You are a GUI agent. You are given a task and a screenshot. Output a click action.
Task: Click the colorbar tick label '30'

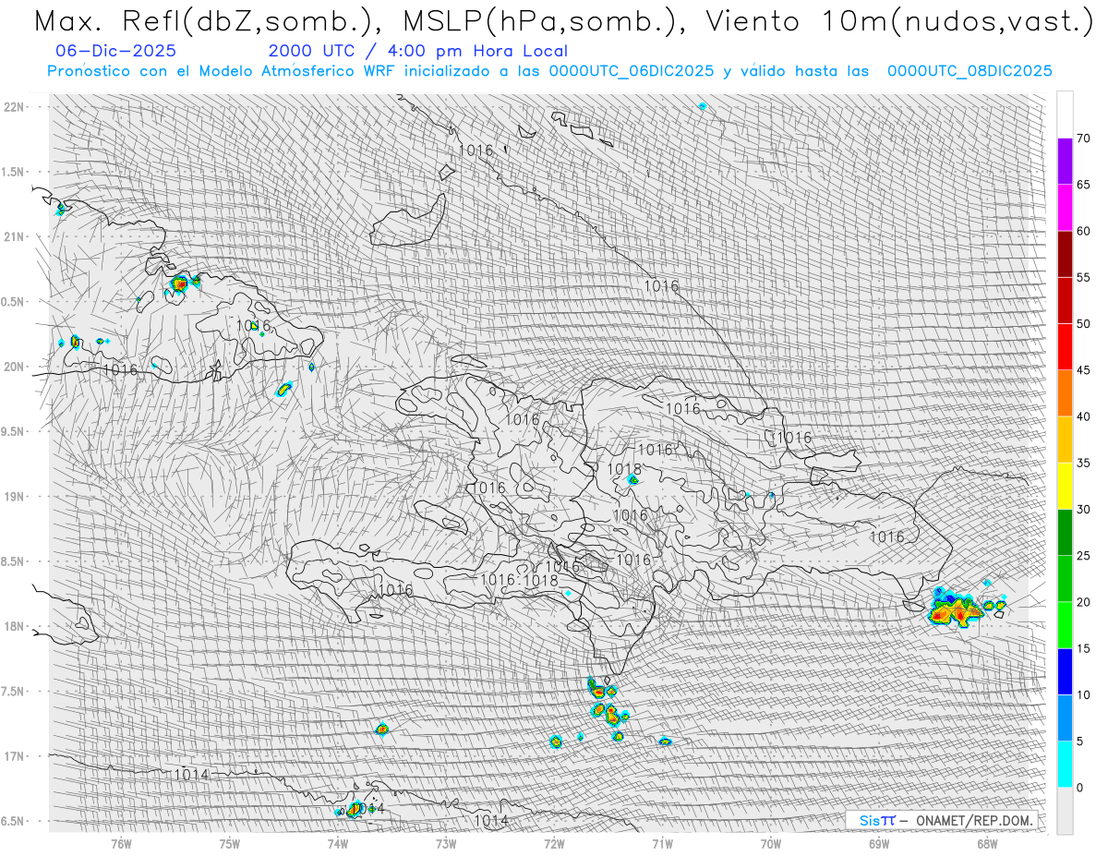coord(1083,509)
